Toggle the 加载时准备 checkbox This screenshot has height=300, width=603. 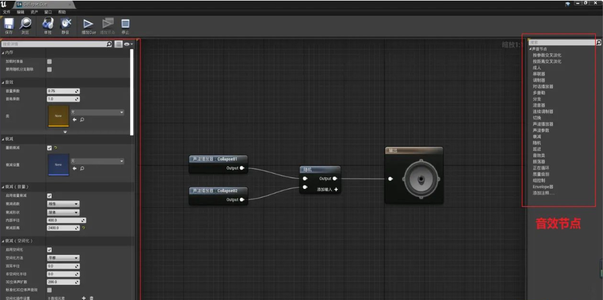(49, 61)
